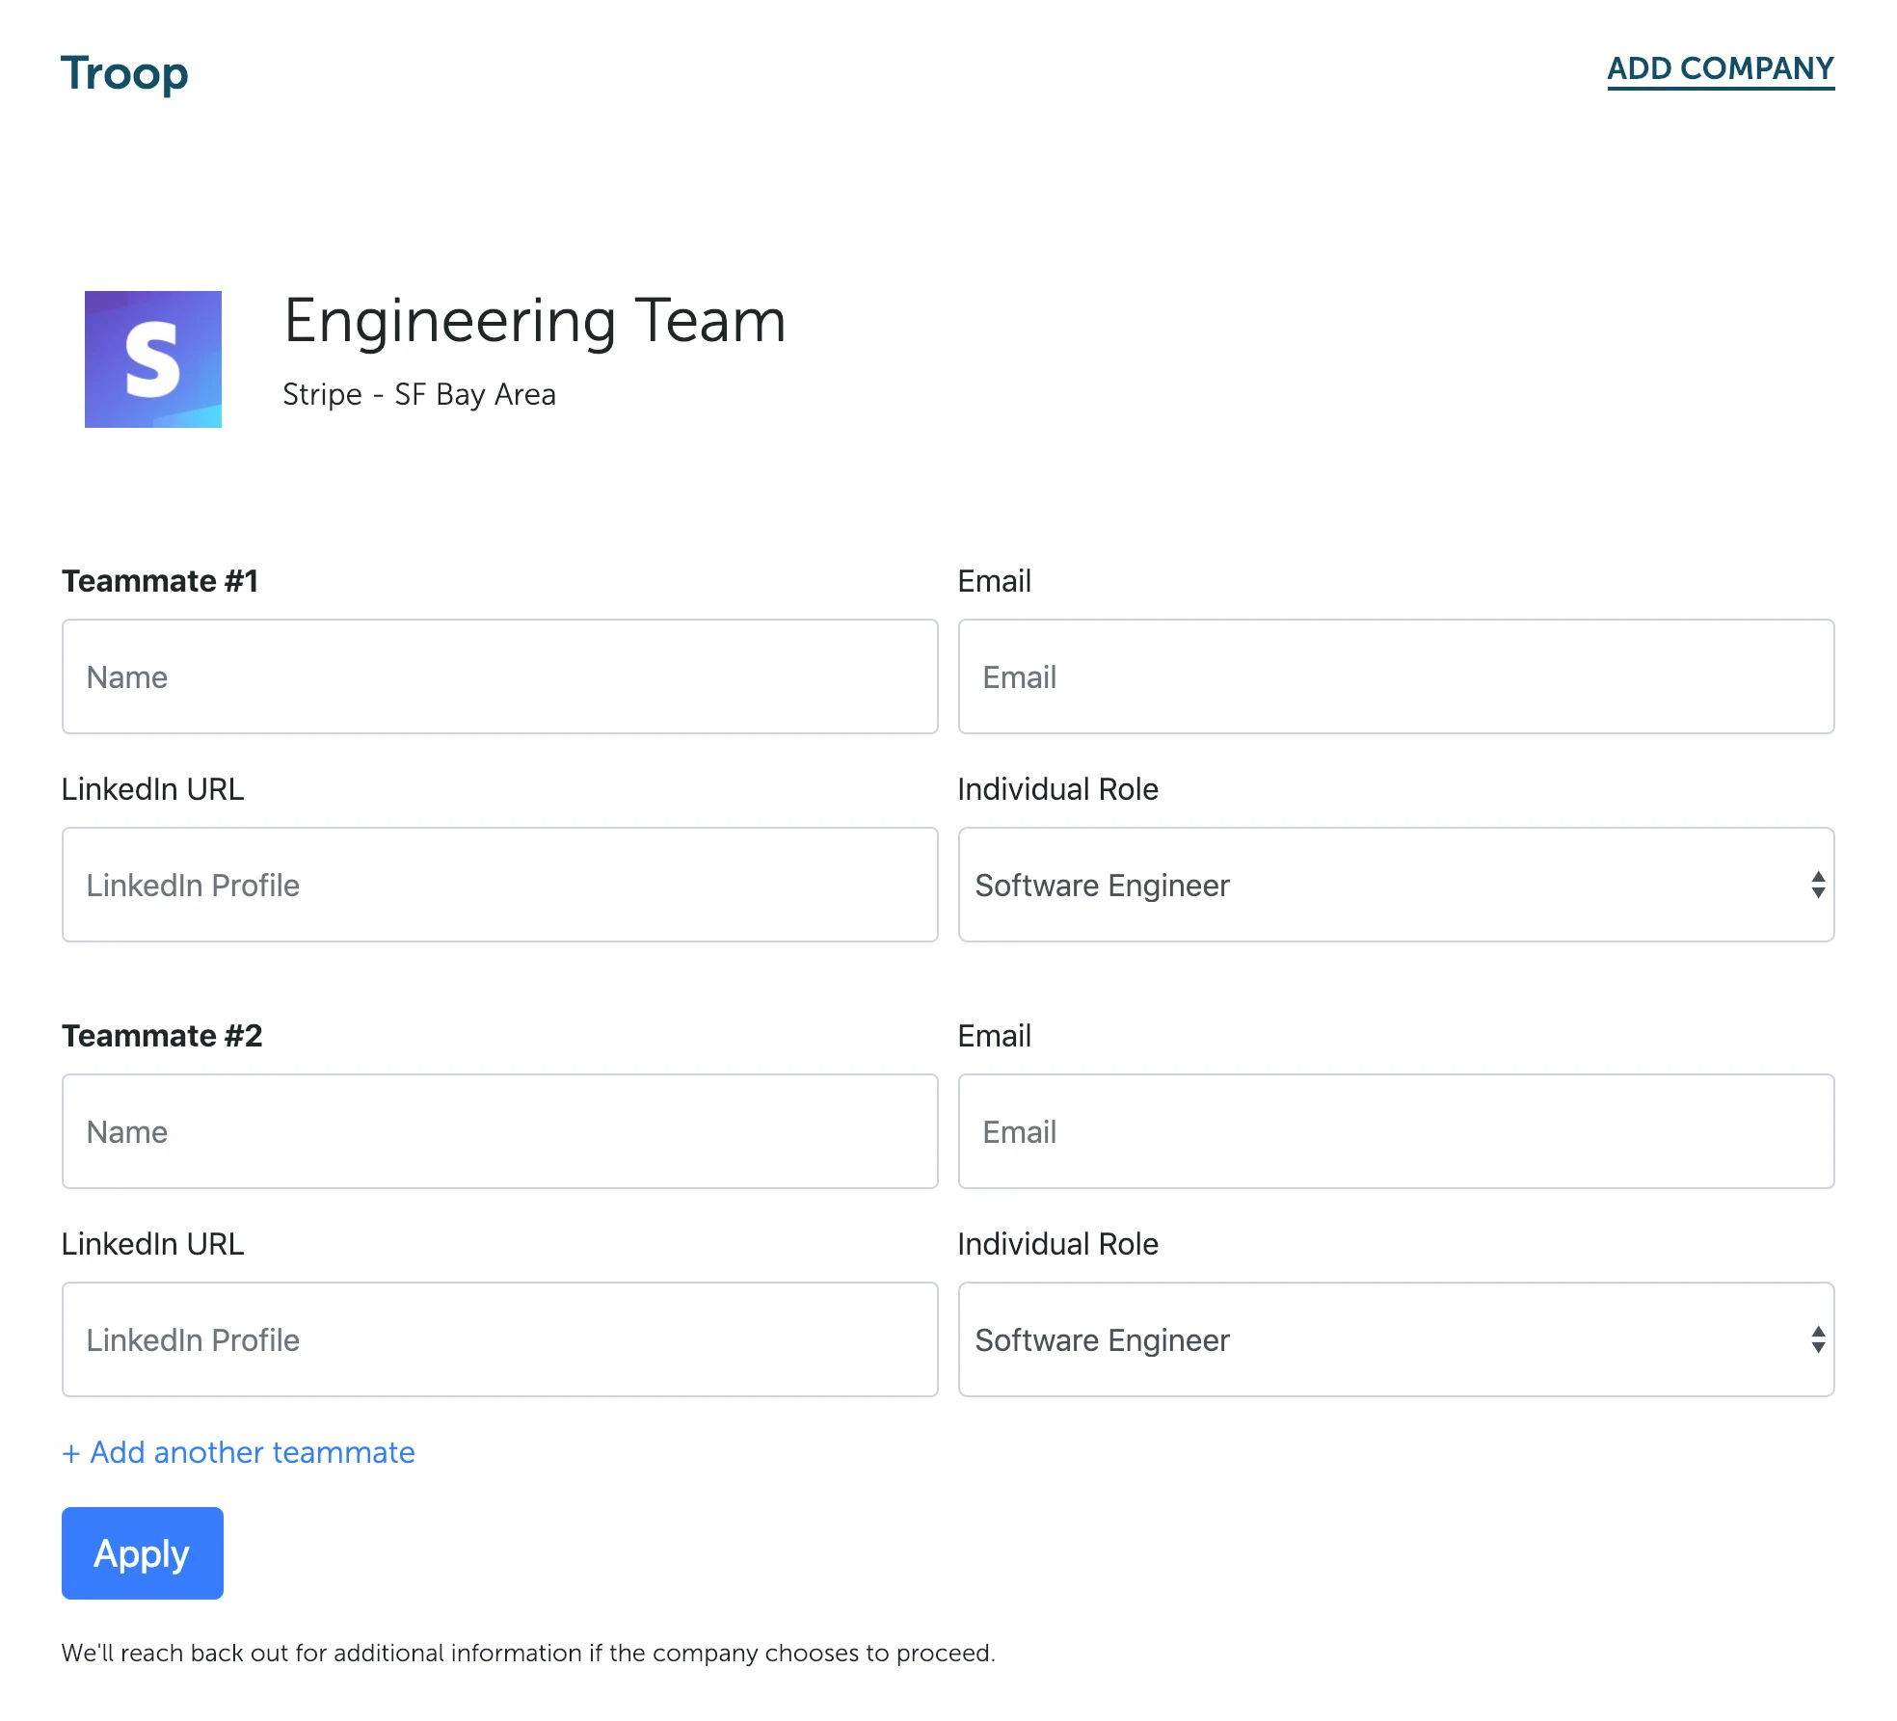The image size is (1897, 1721).
Task: Click the Teammate #1 label
Action: point(160,581)
